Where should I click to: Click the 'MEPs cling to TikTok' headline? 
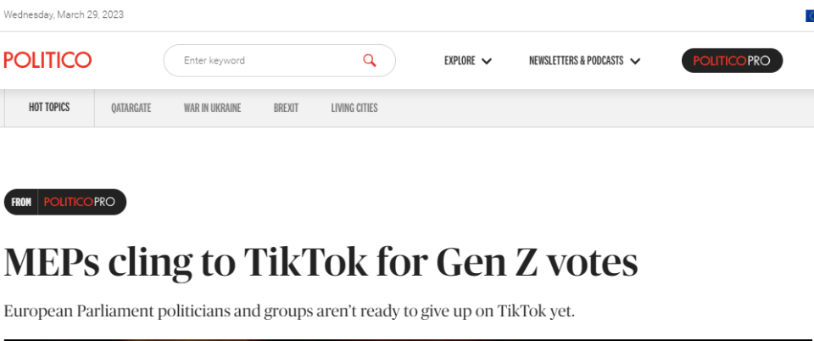pos(321,262)
